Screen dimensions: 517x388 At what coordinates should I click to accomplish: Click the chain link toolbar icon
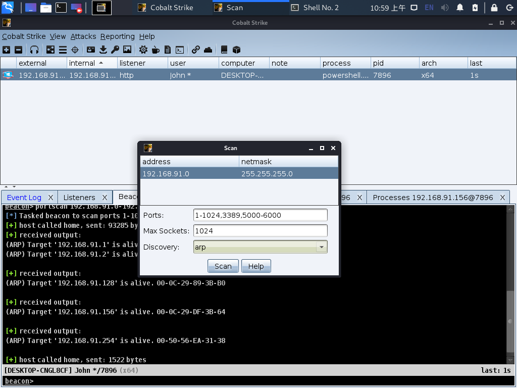tap(195, 50)
